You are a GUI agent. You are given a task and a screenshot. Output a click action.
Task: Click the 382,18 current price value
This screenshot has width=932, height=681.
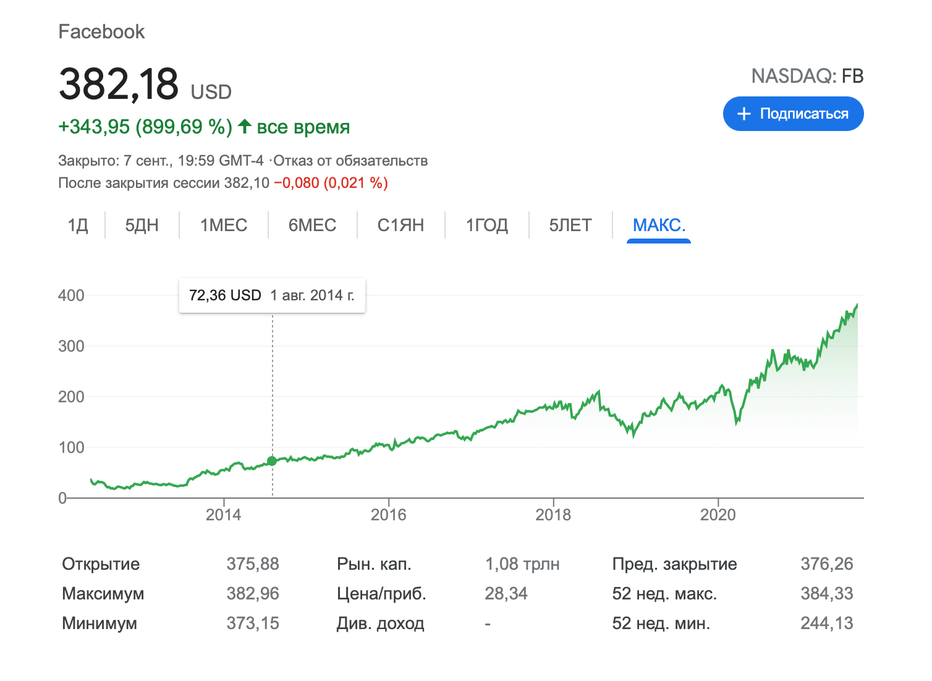119,83
